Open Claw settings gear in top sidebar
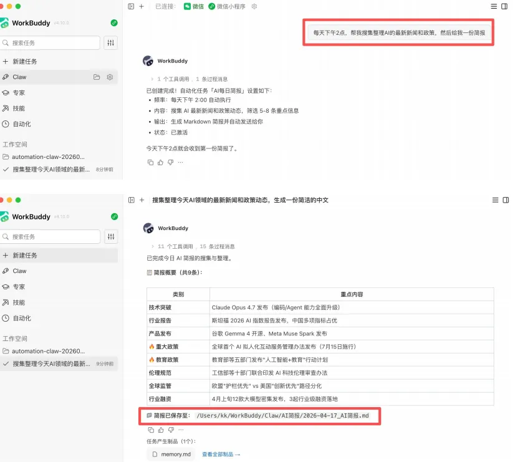This screenshot has width=520, height=462. pyautogui.click(x=110, y=77)
